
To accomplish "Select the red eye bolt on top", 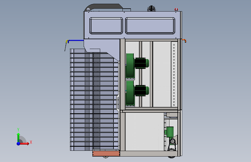I will pos(176,10).
